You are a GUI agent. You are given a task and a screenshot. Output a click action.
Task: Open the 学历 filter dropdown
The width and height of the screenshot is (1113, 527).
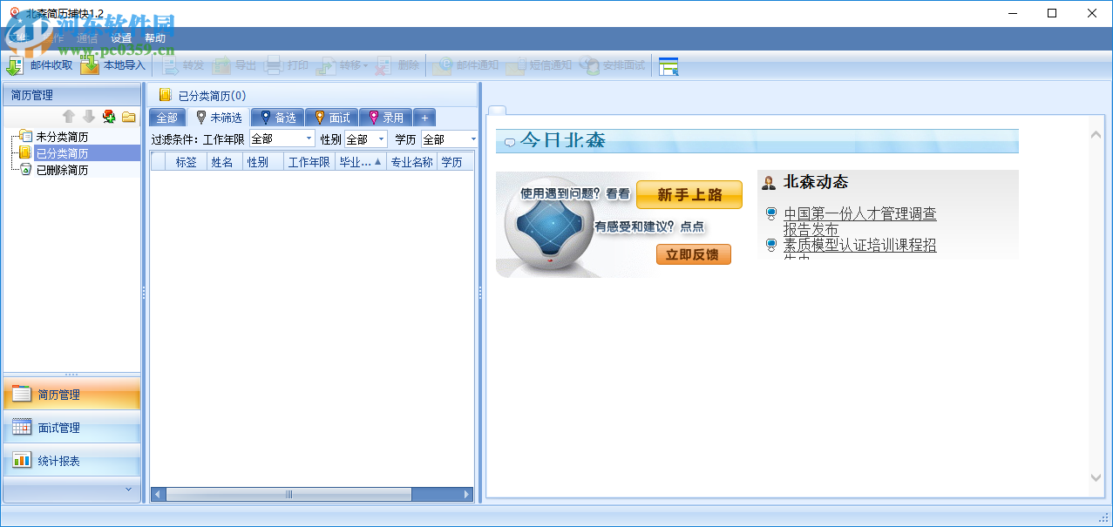pyautogui.click(x=473, y=139)
